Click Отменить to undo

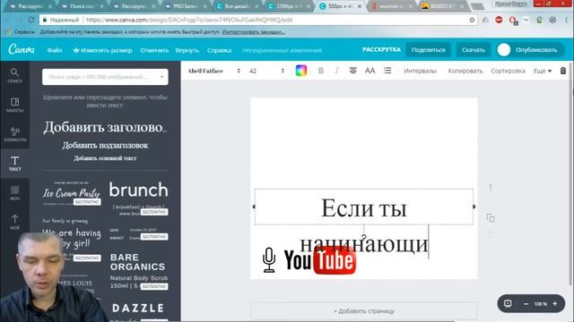(154, 50)
